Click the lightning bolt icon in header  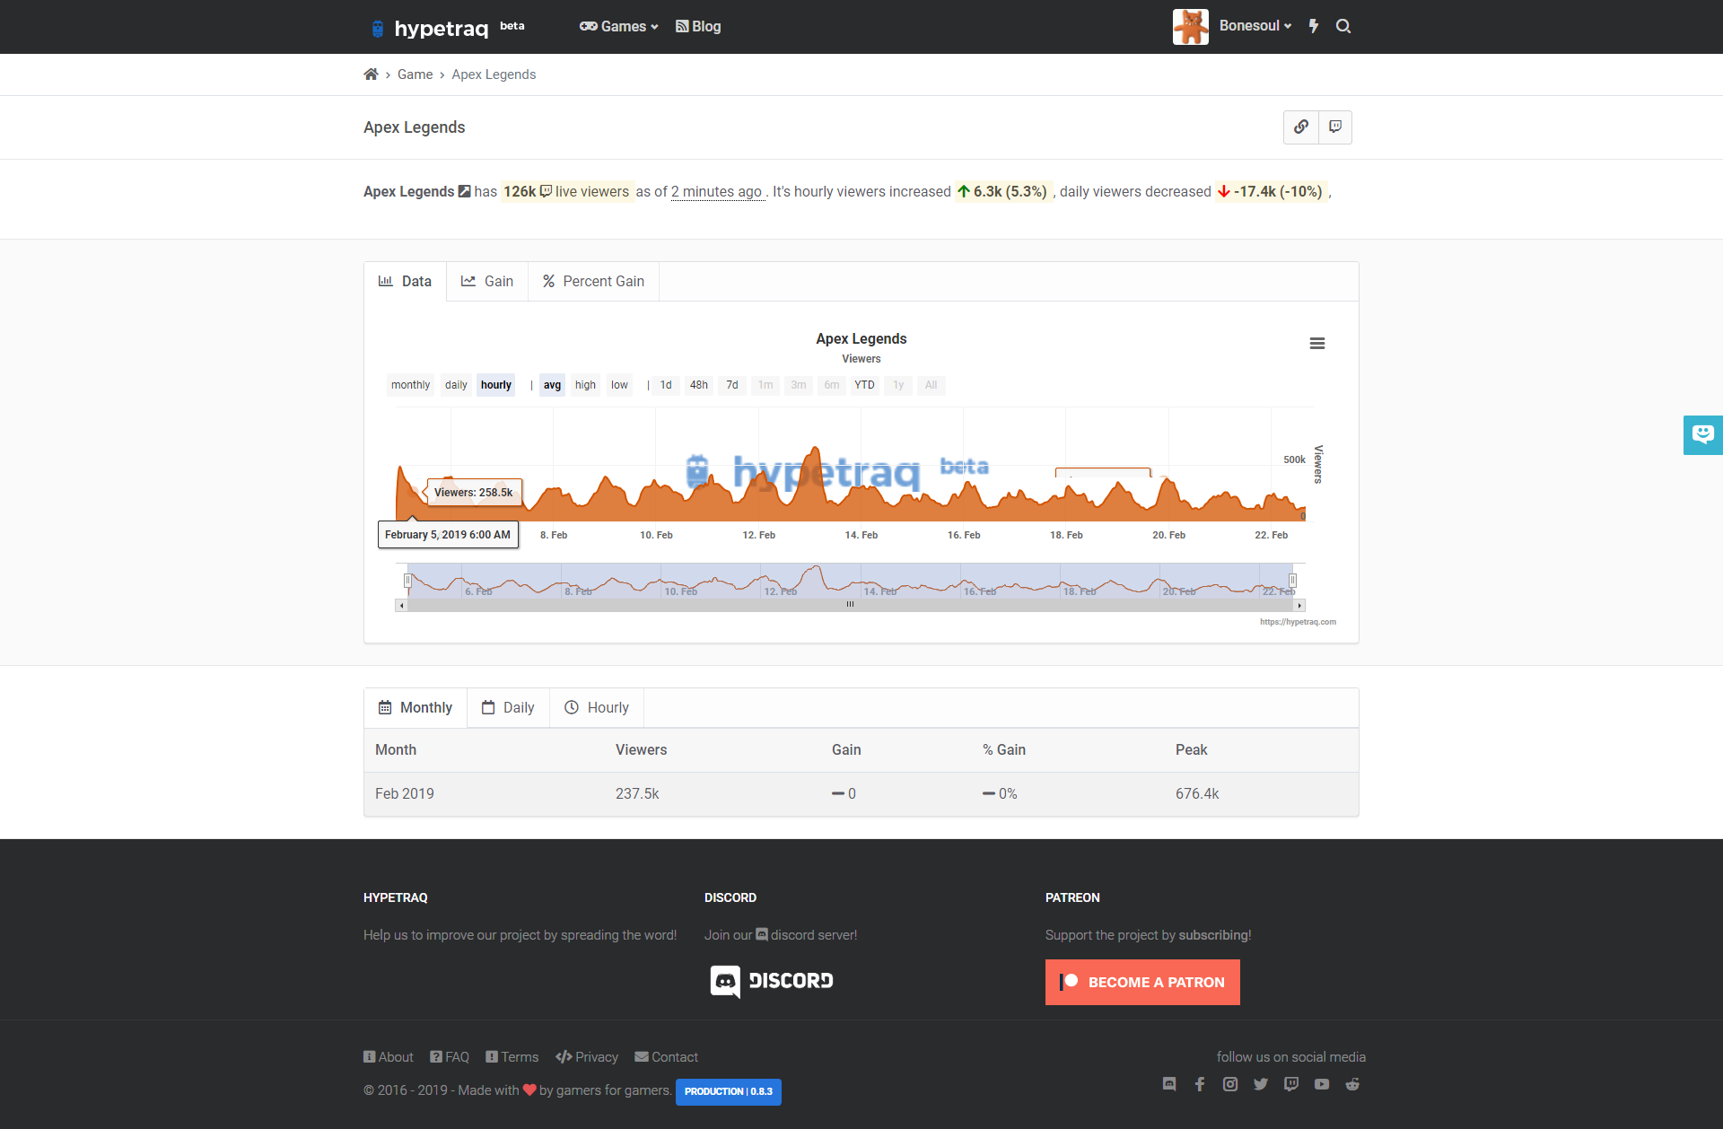[1313, 26]
